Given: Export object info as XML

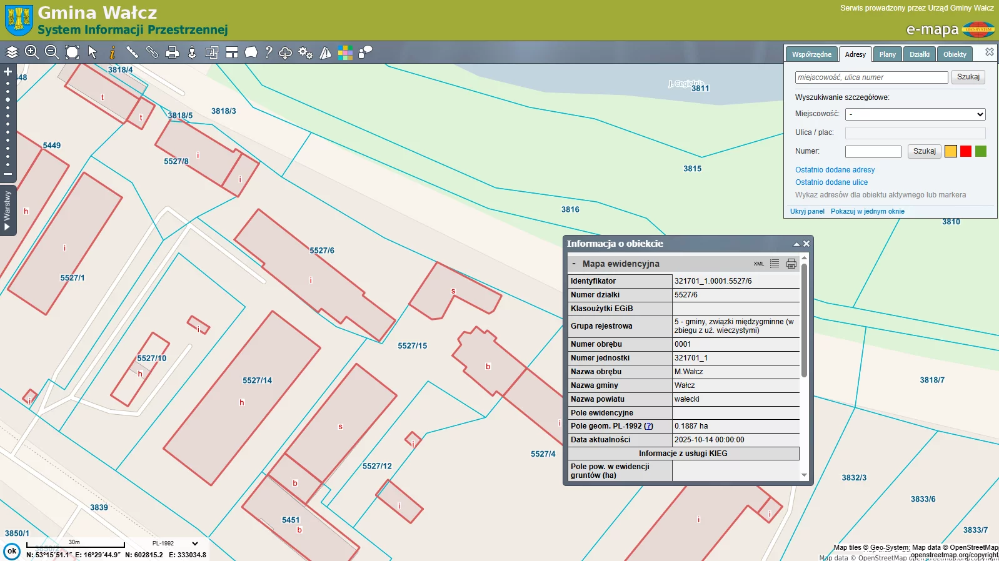Looking at the screenshot, I should coord(758,264).
